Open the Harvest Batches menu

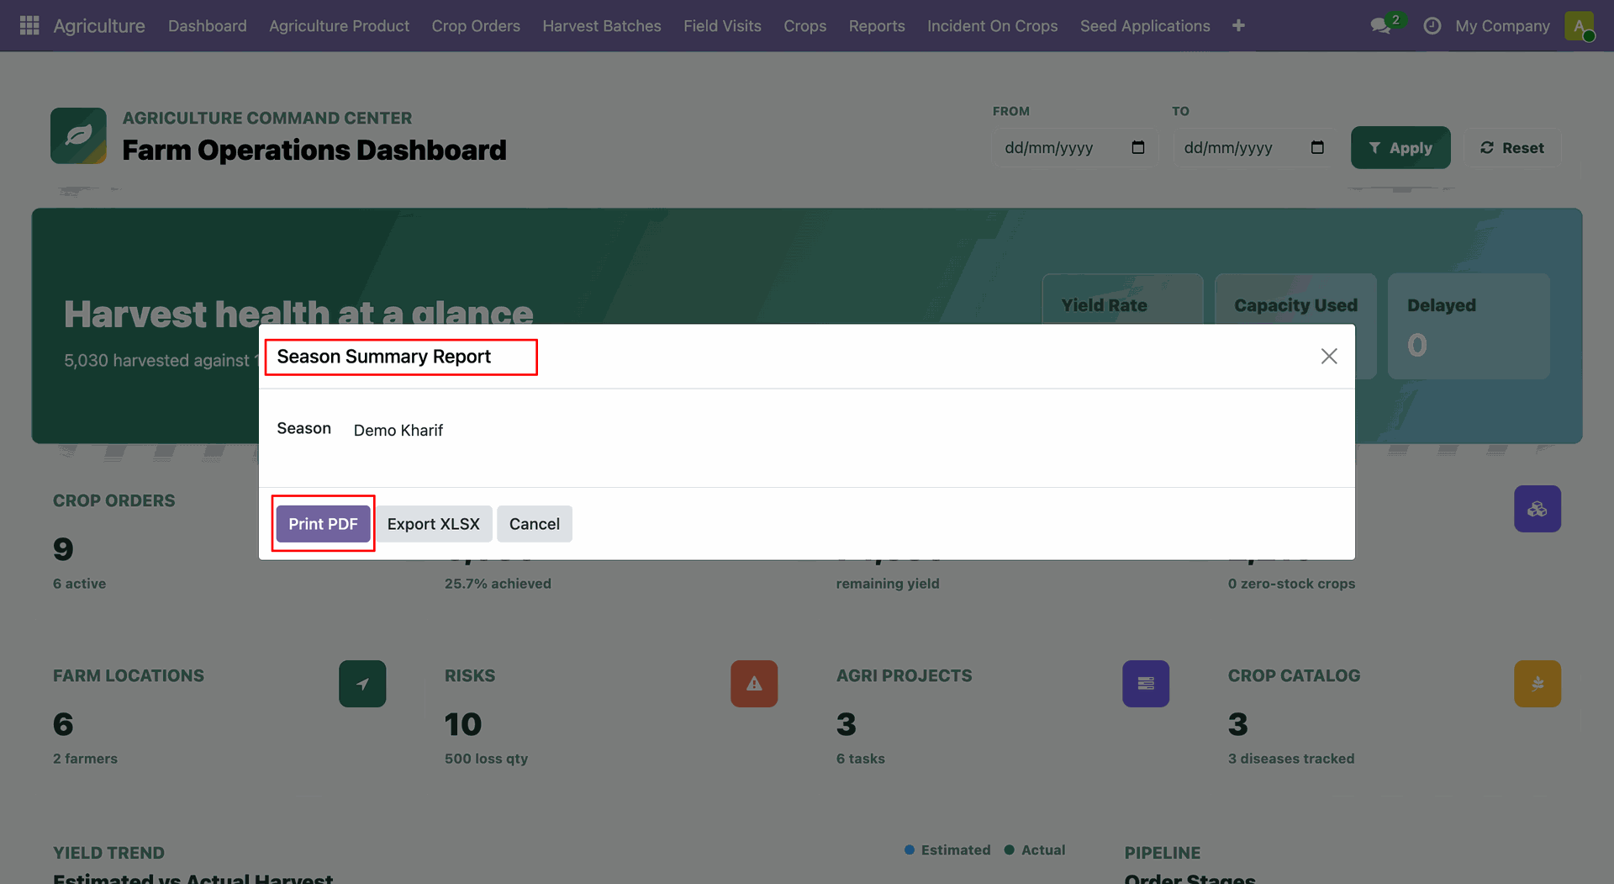602,25
